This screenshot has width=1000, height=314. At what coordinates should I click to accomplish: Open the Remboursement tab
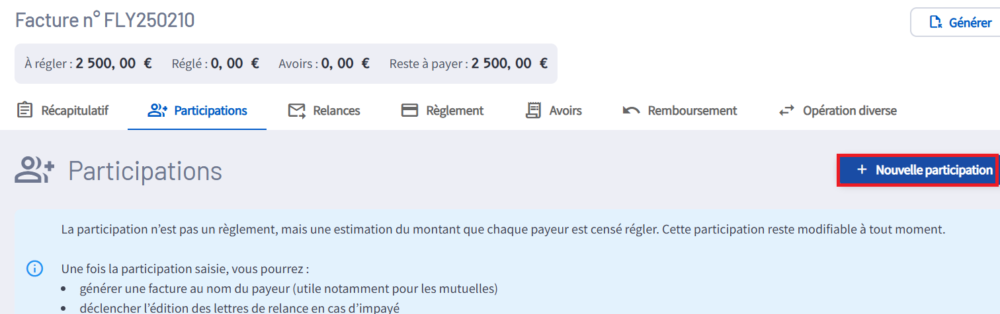click(692, 110)
